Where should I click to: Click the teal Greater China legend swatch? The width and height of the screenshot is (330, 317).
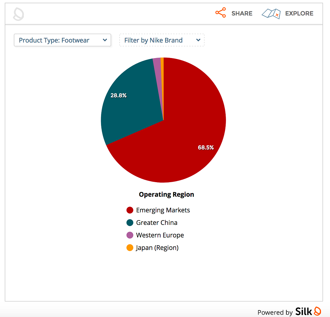coord(130,222)
